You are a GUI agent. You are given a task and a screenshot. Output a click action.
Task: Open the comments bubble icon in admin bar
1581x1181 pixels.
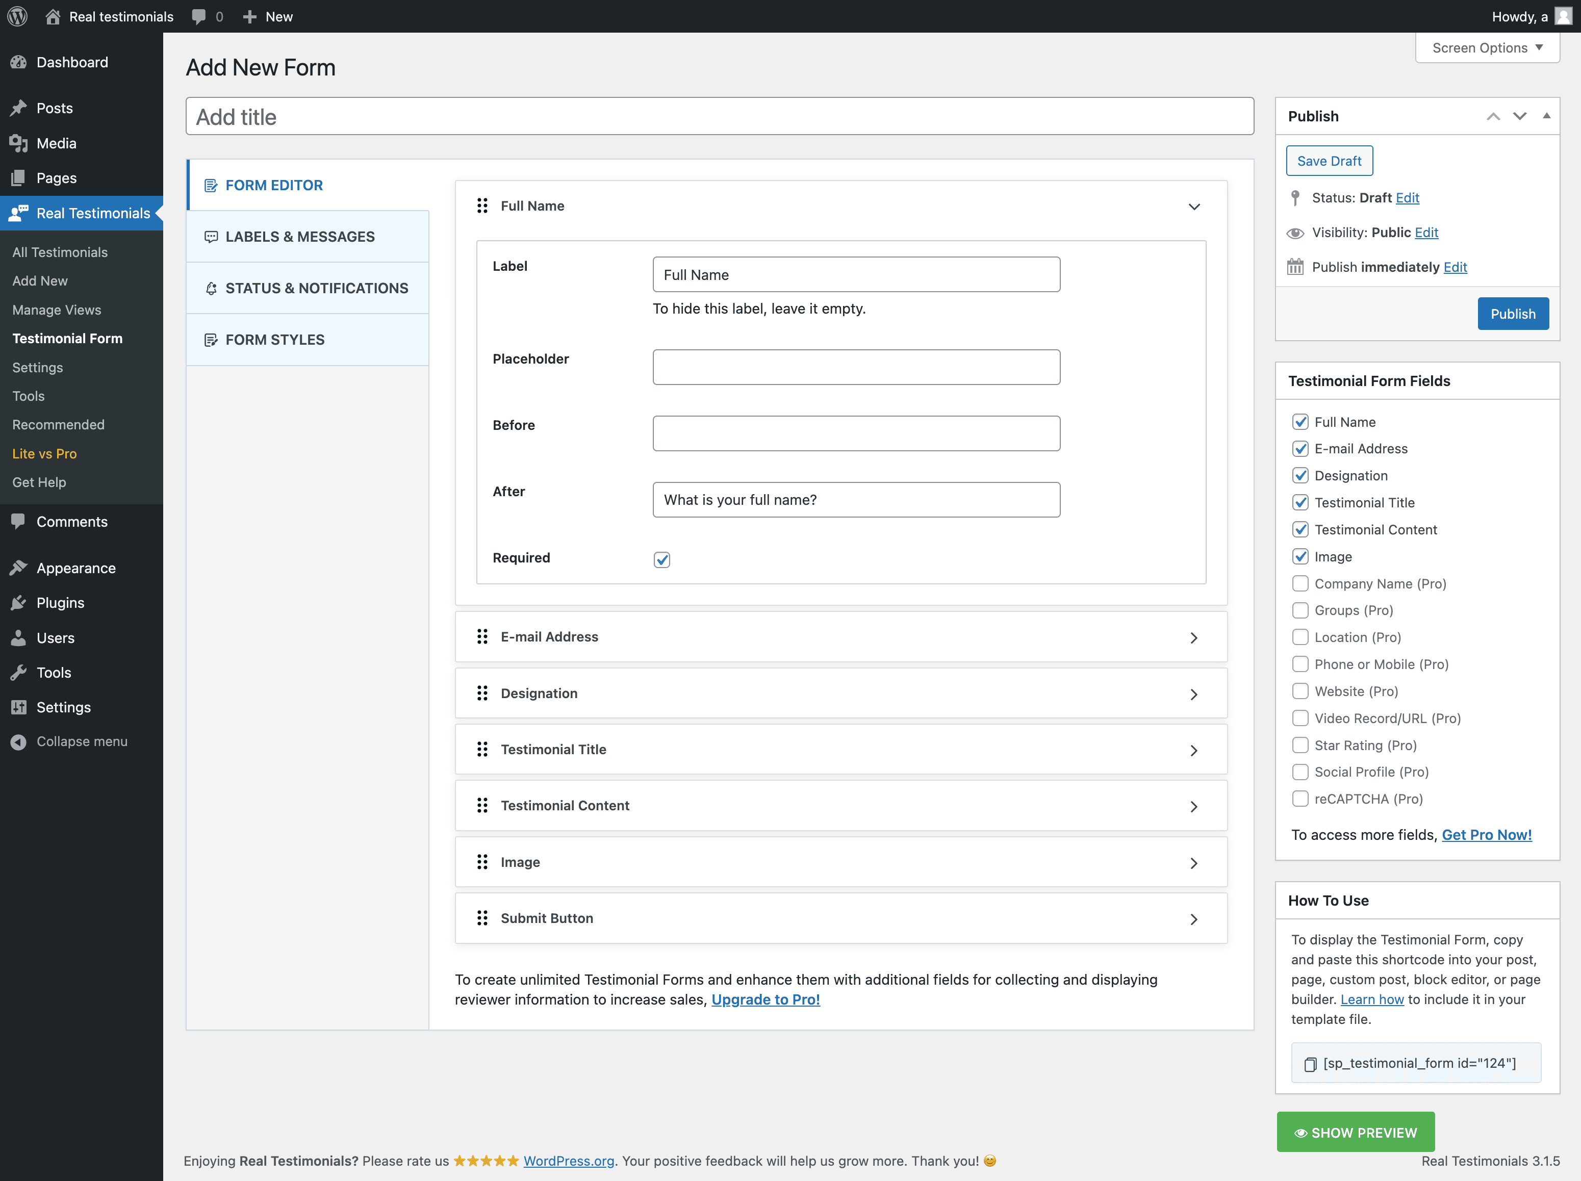[199, 16]
